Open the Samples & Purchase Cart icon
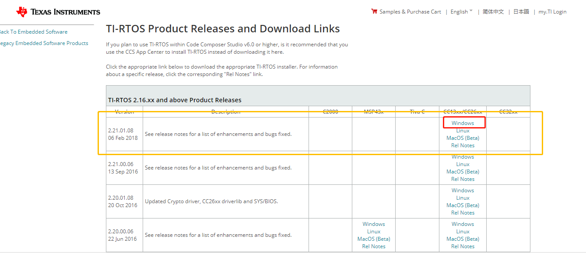Viewport: 586px width, 253px height. click(374, 11)
